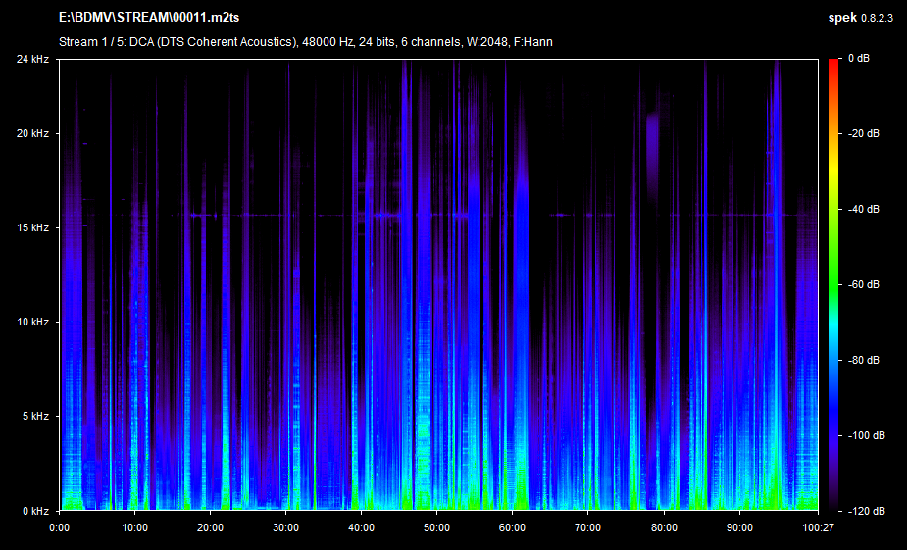Image resolution: width=907 pixels, height=550 pixels.
Task: Pick the 90:00 time axis marker
Action: point(738,527)
